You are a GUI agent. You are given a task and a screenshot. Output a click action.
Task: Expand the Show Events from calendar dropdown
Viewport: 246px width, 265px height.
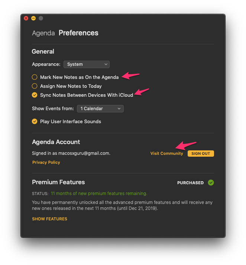click(100, 109)
